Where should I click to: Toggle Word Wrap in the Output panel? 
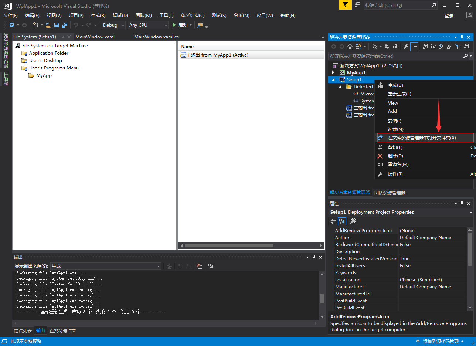click(211, 266)
